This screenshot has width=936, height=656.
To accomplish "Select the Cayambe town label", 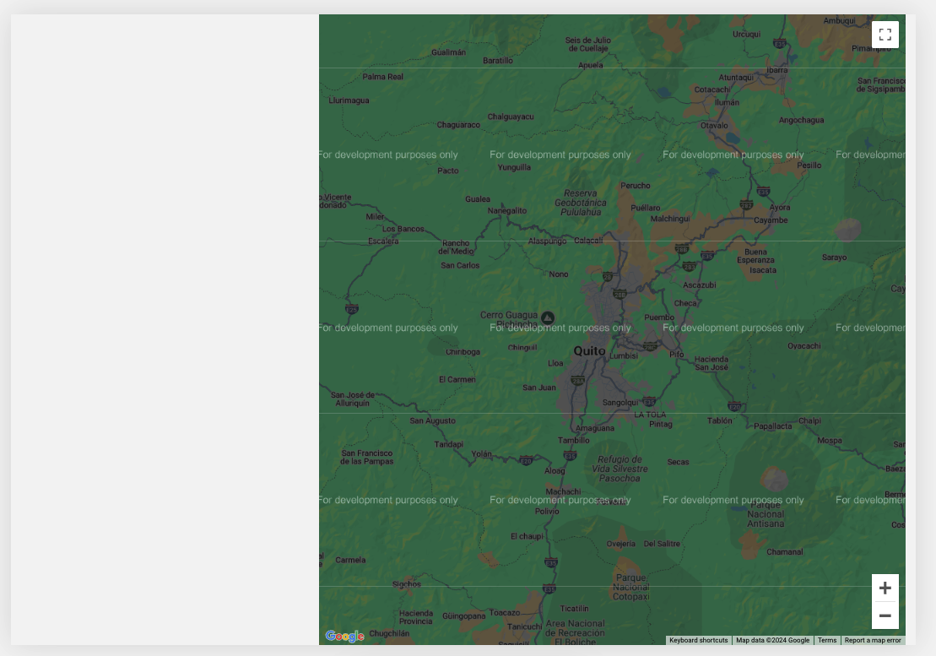I will tap(770, 220).
